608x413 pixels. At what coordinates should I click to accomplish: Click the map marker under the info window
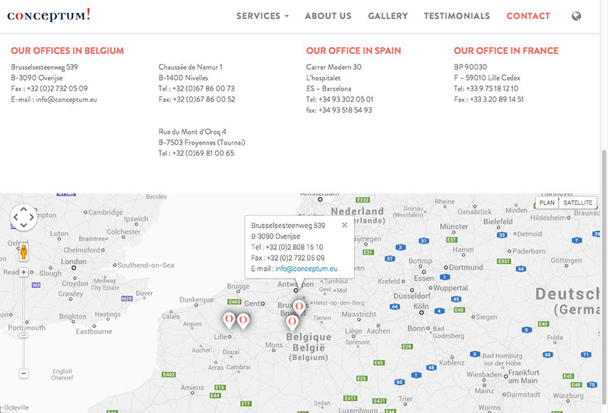[x=299, y=307]
